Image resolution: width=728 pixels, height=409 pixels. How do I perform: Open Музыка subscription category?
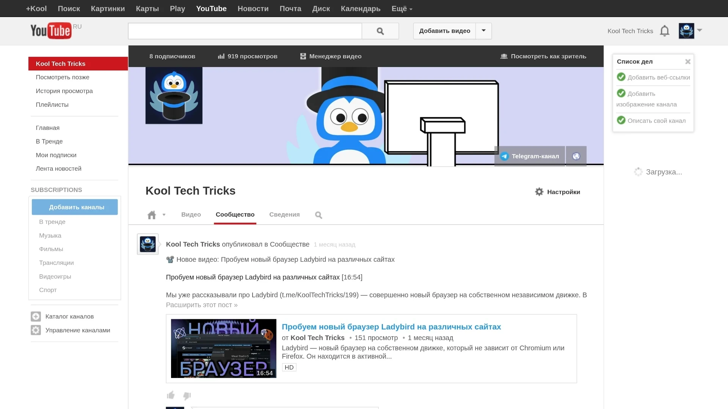tap(50, 236)
